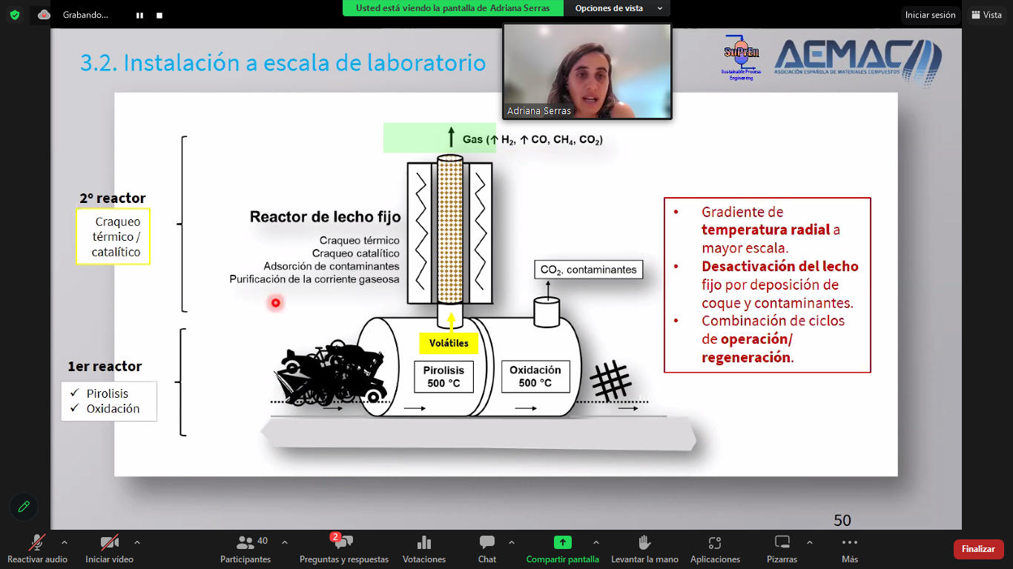Expand chat options arrow beside Chat
Viewport: 1013px width, 569px height.
point(512,542)
